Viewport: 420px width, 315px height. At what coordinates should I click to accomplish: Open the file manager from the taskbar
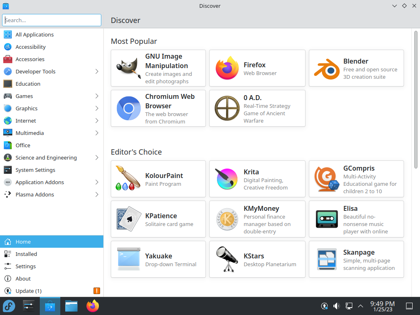pyautogui.click(x=71, y=306)
